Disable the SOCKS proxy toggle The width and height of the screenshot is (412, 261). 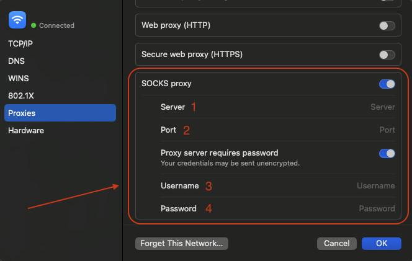[387, 84]
